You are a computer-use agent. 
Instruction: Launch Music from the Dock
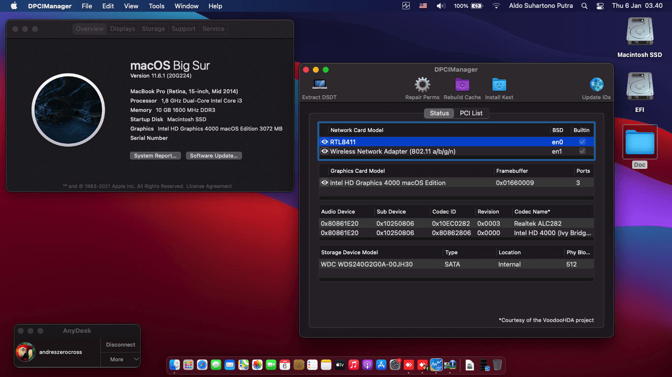[354, 365]
